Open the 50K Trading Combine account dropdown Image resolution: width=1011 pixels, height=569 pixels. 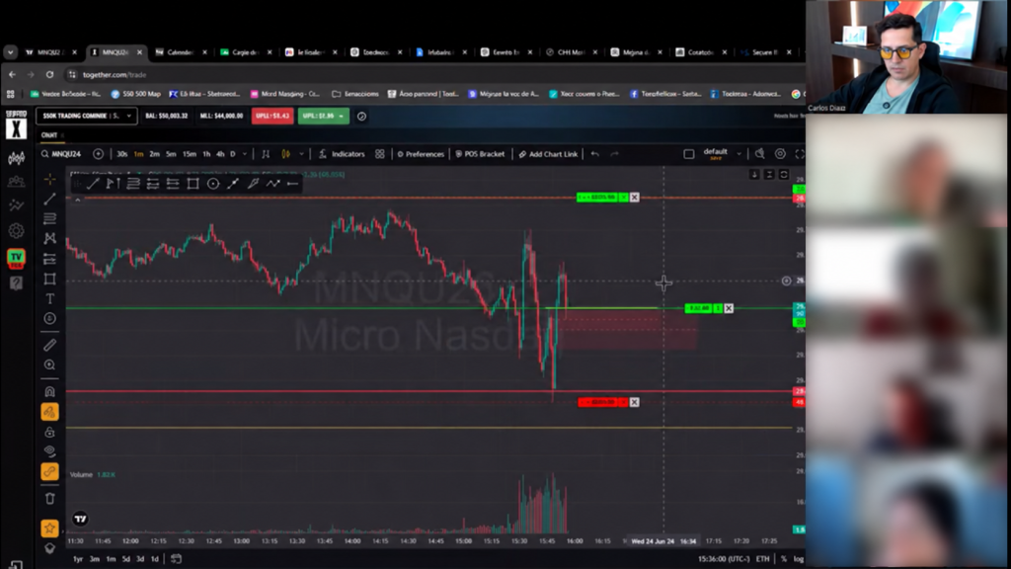87,117
